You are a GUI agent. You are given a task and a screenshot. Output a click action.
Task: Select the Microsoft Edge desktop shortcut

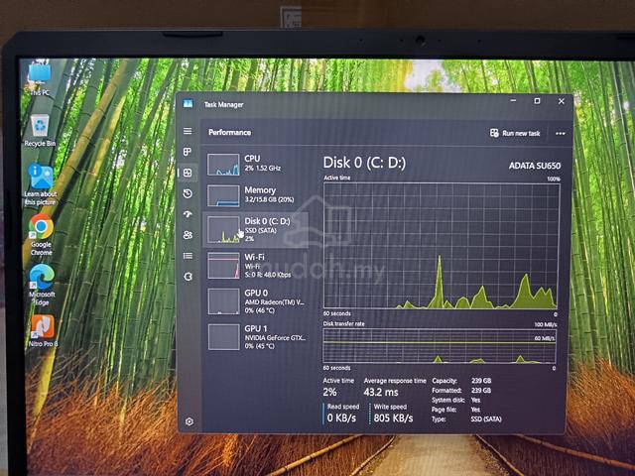tap(42, 285)
